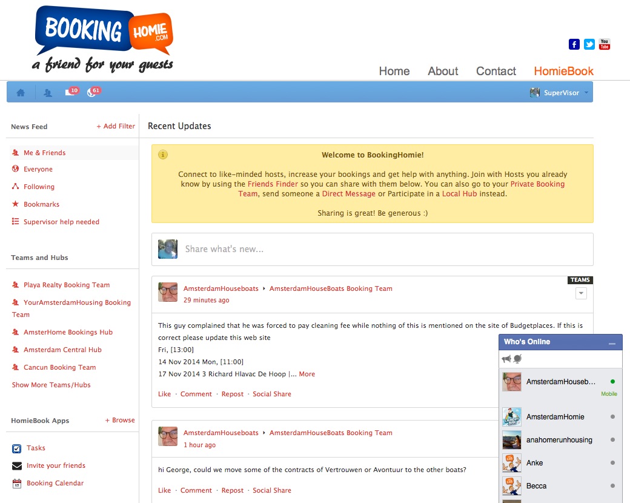Open the About nav menu item
Screen dimensions: 630x503
pyautogui.click(x=443, y=71)
